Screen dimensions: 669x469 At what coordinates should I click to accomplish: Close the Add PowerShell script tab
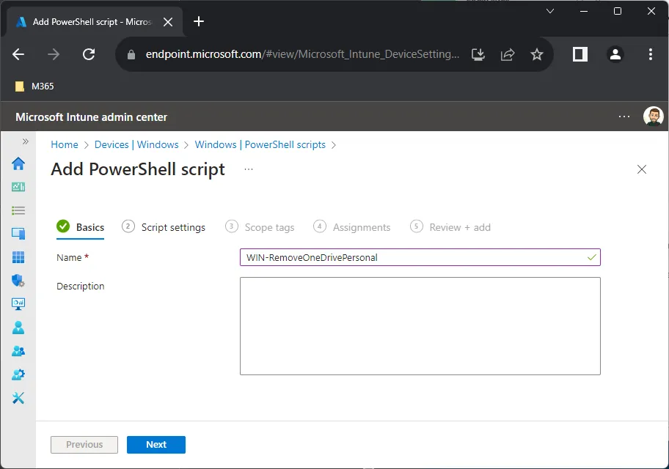click(x=168, y=22)
